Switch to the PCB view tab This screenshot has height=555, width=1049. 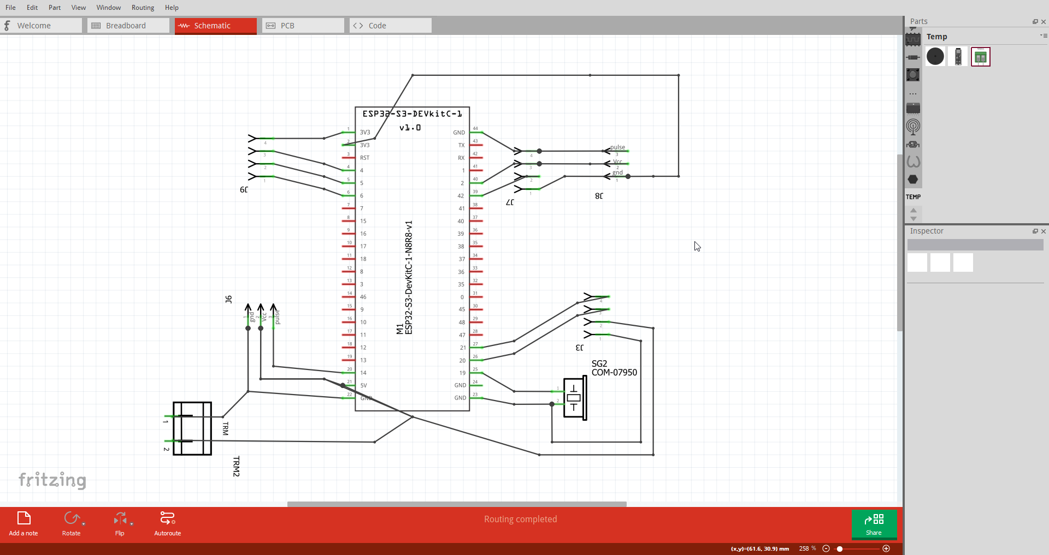303,26
